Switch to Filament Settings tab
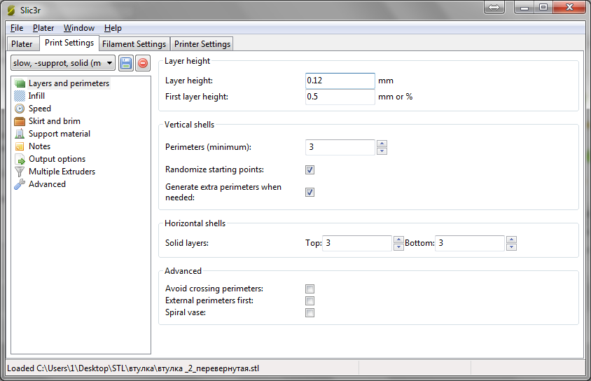This screenshot has width=591, height=381. point(134,44)
